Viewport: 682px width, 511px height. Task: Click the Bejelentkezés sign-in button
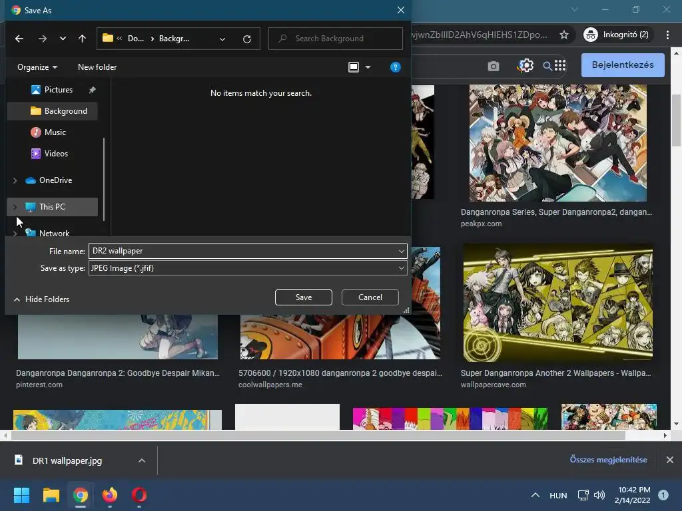click(x=623, y=65)
